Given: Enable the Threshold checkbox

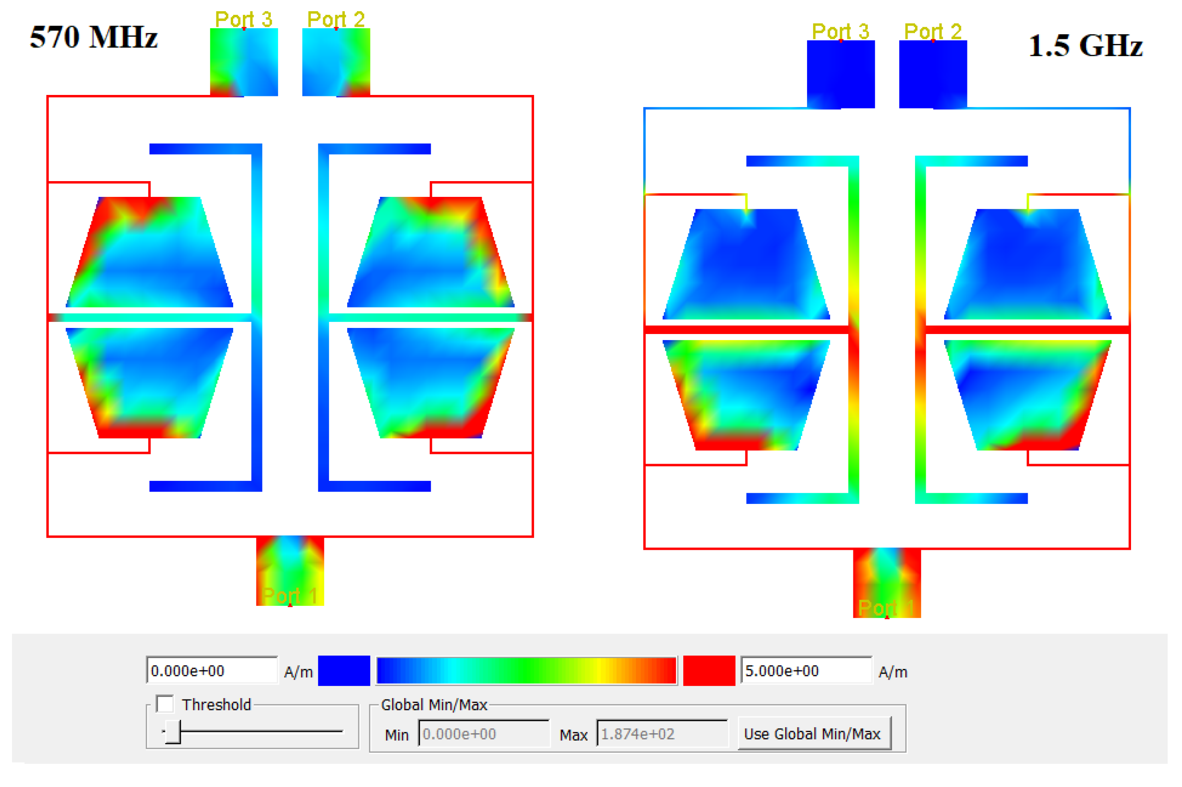Looking at the screenshot, I should (x=164, y=704).
